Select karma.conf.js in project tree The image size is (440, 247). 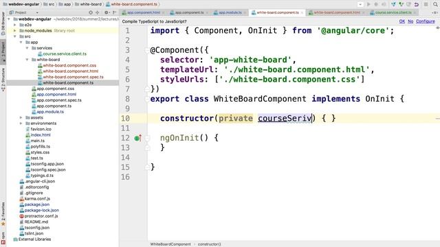[x=37, y=198]
